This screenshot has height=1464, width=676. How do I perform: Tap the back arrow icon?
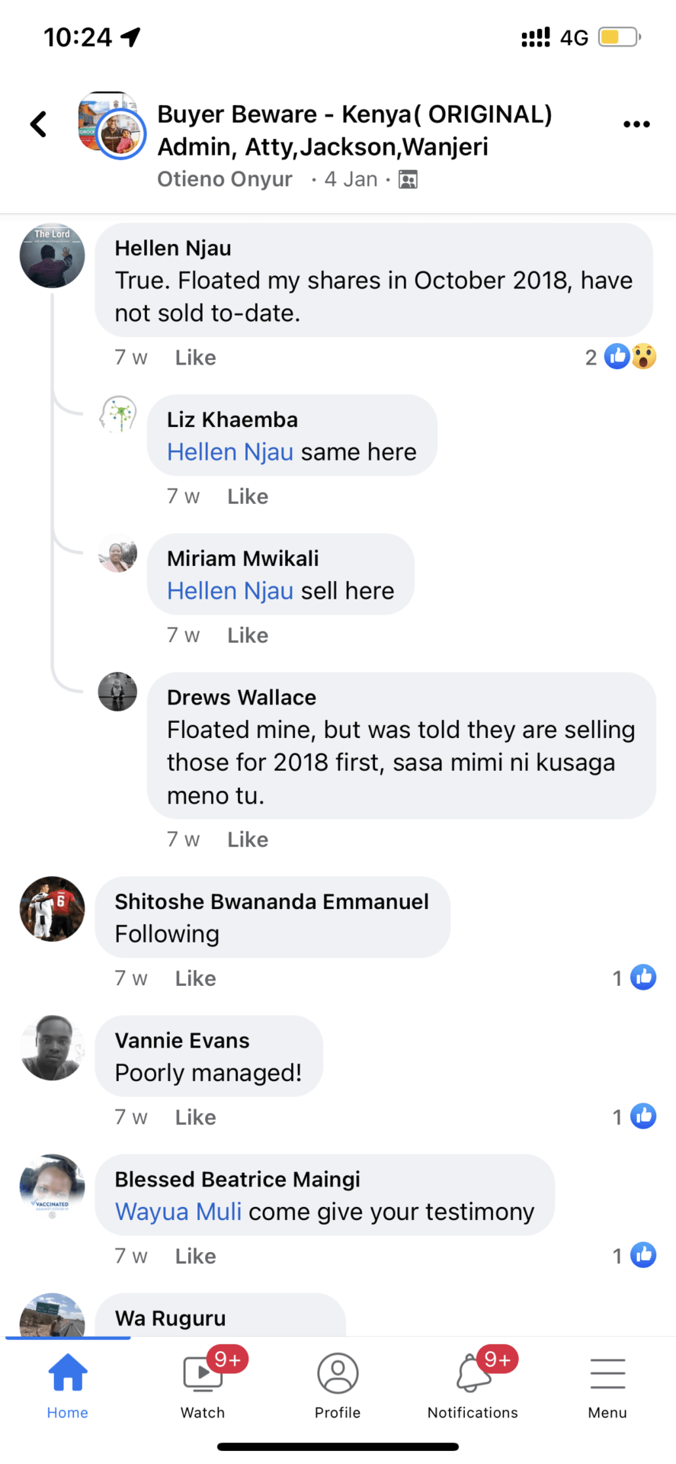click(39, 124)
